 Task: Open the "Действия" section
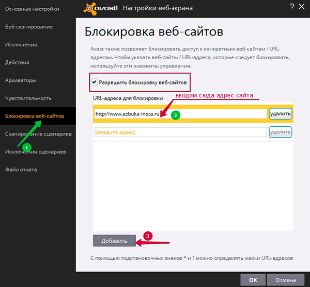(17, 62)
